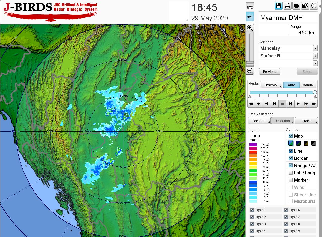Zoom out with the magnifier minus icon

coord(250,70)
